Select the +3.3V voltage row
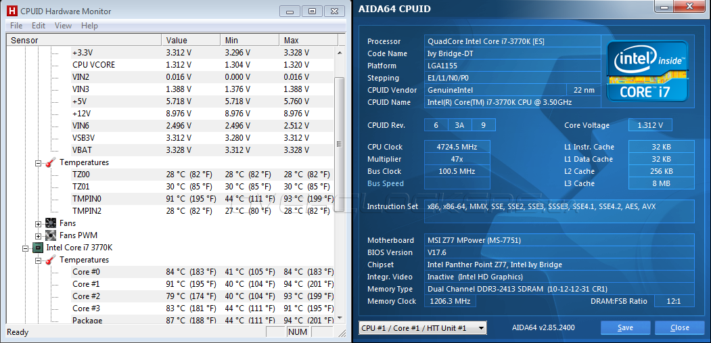 pyautogui.click(x=202, y=53)
